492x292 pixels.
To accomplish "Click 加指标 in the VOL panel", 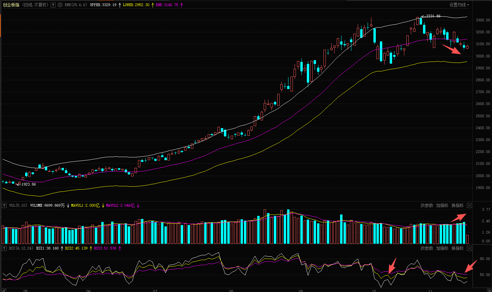I will pyautogui.click(x=442, y=205).
